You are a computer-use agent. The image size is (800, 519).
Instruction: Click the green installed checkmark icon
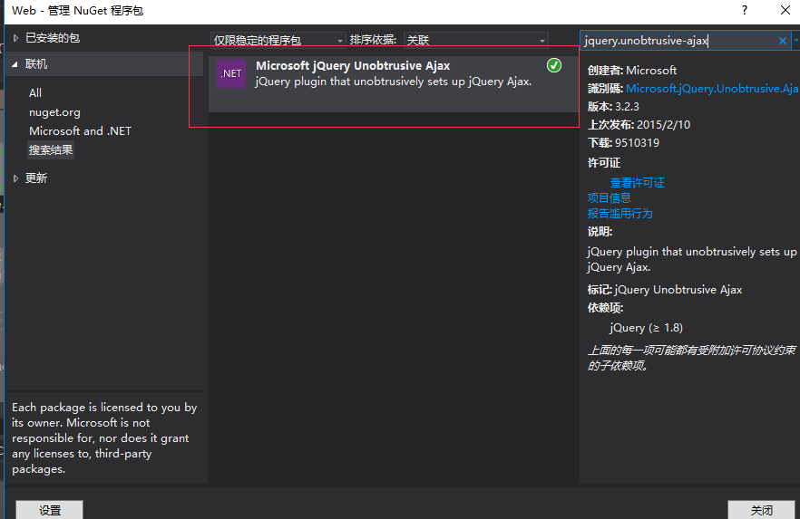[553, 65]
